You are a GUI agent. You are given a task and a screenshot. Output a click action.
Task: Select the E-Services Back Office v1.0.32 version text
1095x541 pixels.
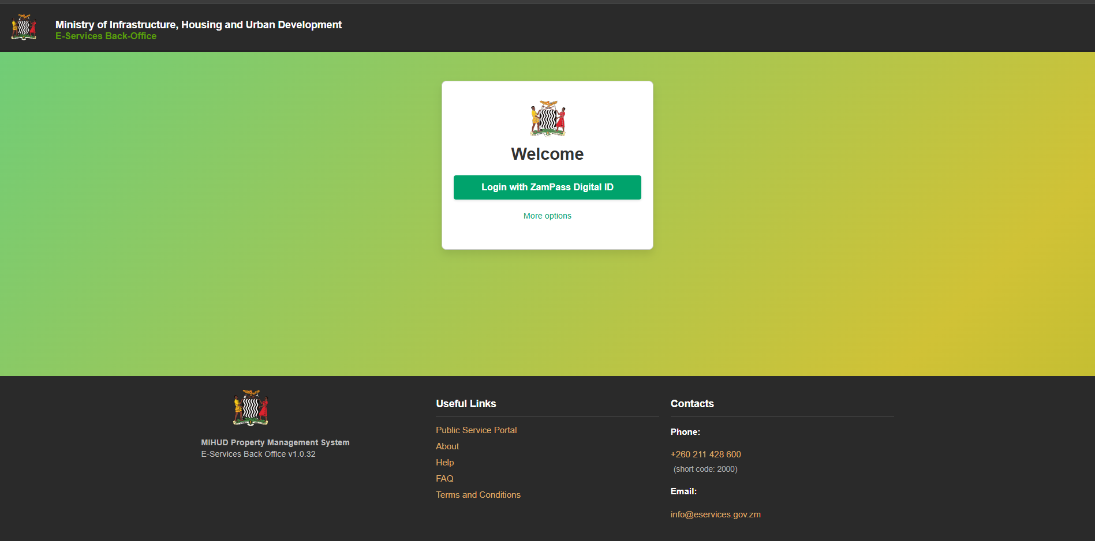coord(258,454)
